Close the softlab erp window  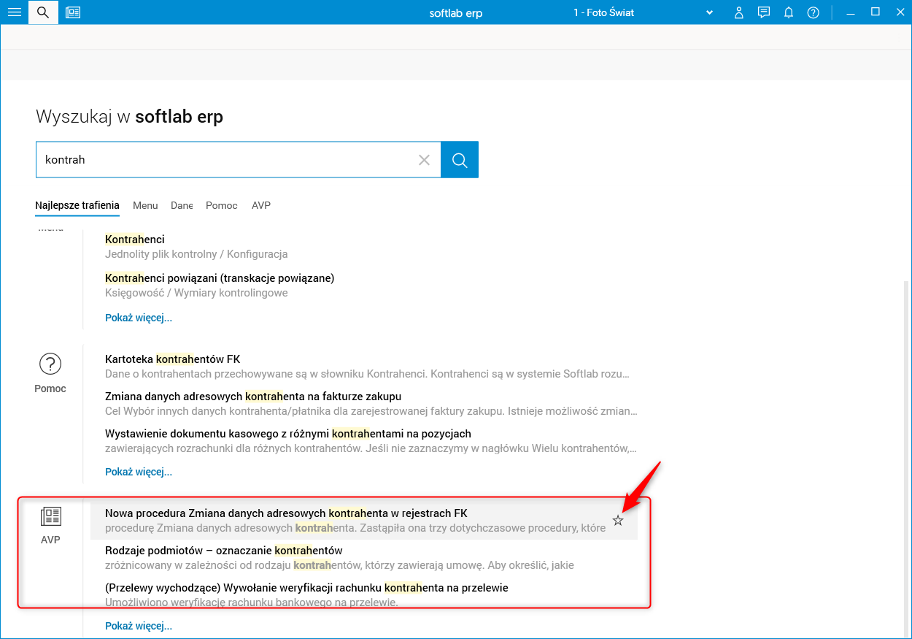click(899, 12)
